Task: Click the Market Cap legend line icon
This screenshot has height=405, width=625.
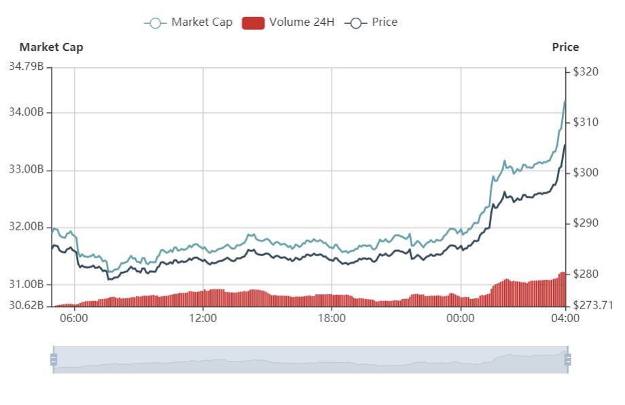Action: (x=155, y=22)
